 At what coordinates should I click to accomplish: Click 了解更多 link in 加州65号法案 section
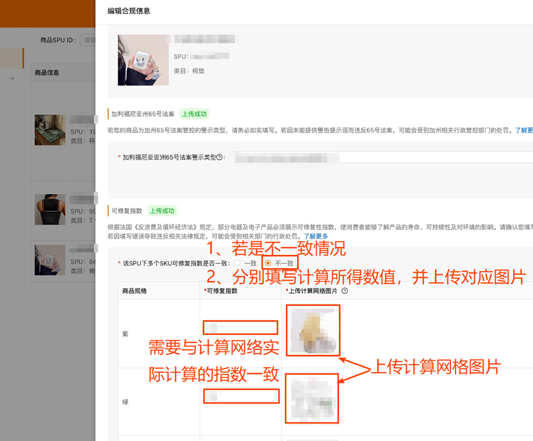pyautogui.click(x=524, y=131)
